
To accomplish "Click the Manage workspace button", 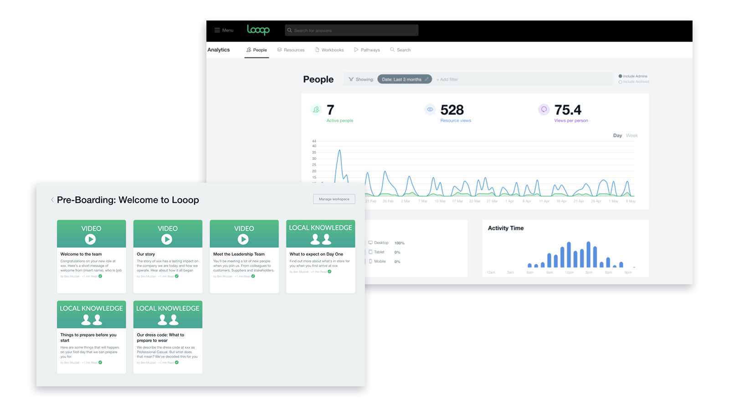I will (x=334, y=199).
